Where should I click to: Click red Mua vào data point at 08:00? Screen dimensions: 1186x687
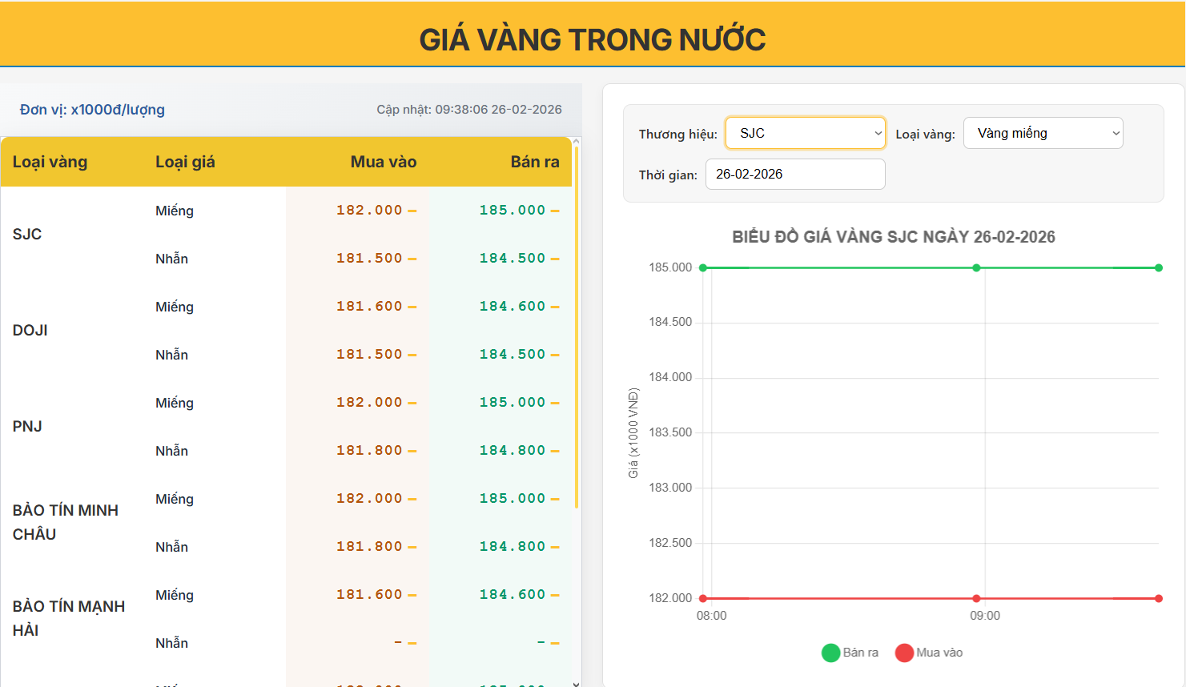coord(703,598)
